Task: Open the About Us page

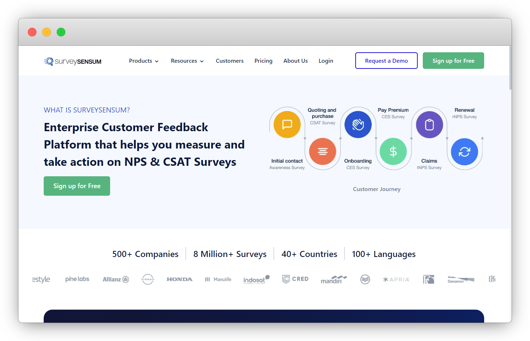Action: [295, 61]
